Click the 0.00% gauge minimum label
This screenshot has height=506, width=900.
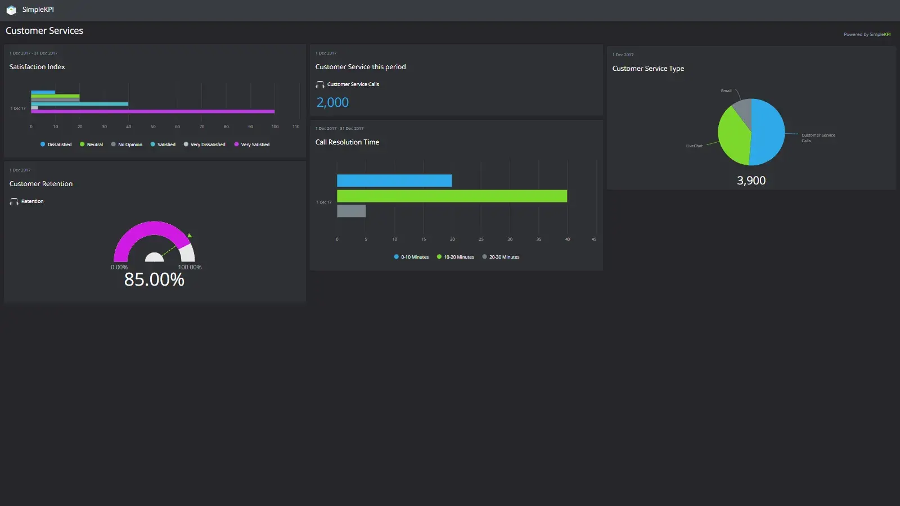point(119,267)
